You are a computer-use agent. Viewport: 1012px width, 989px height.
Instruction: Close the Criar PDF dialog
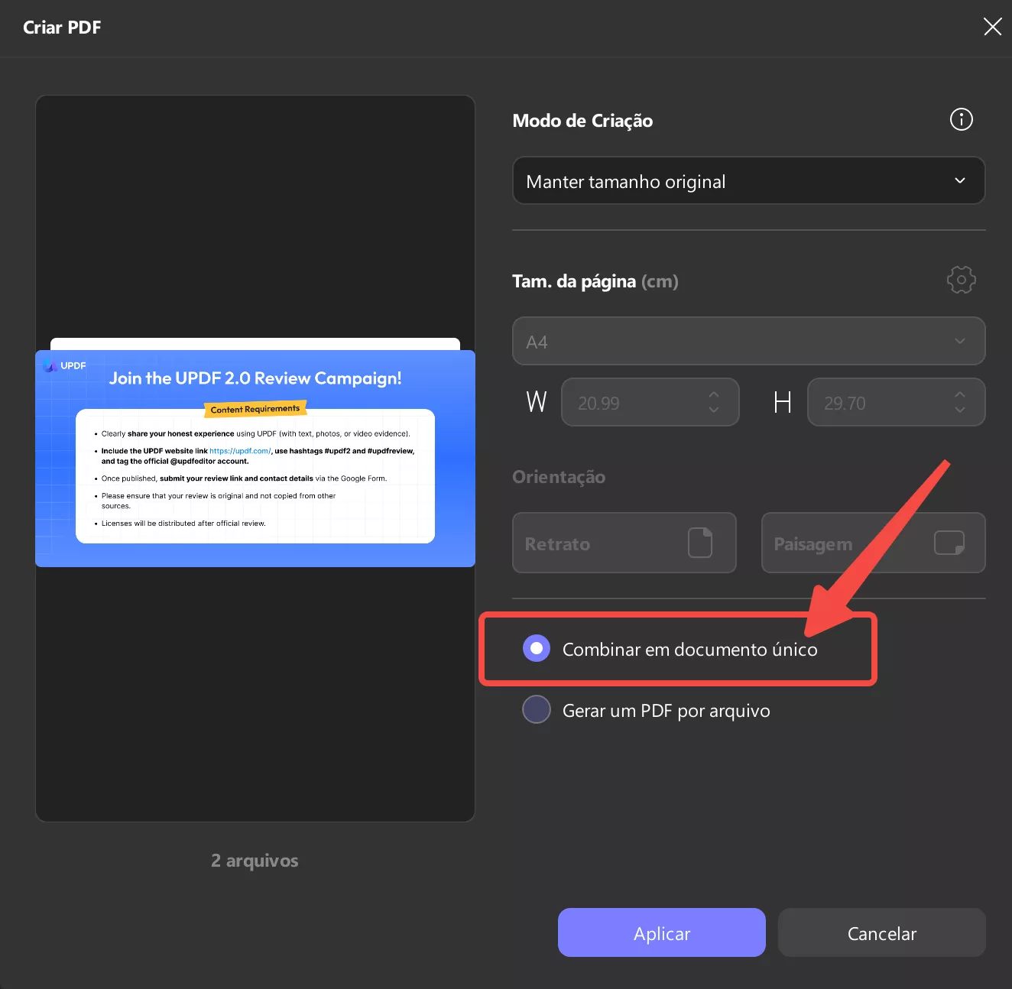click(x=992, y=27)
